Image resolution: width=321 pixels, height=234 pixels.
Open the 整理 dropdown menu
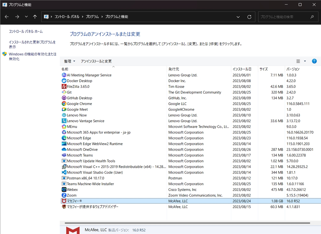[69, 61]
